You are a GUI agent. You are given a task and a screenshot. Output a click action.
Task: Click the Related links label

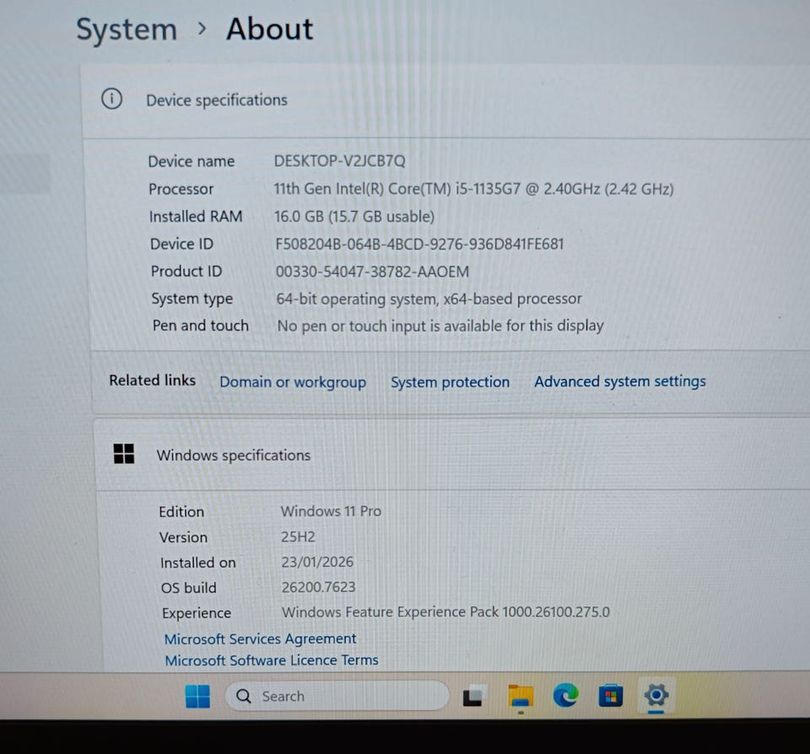pos(153,380)
